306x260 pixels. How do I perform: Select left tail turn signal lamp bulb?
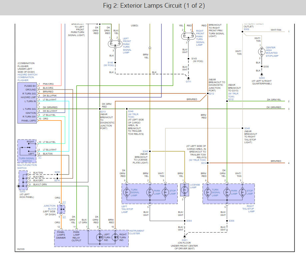[x=127, y=192]
